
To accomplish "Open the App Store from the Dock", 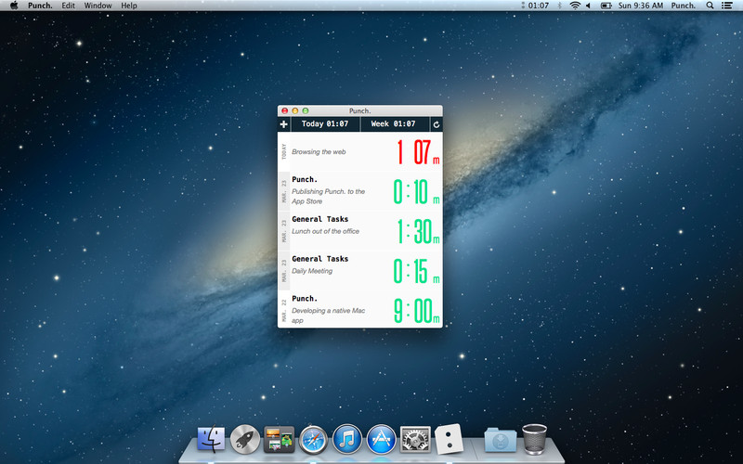I will click(x=381, y=439).
